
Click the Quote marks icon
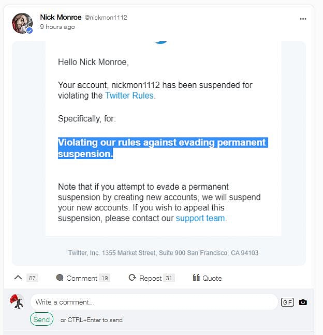[x=196, y=278]
